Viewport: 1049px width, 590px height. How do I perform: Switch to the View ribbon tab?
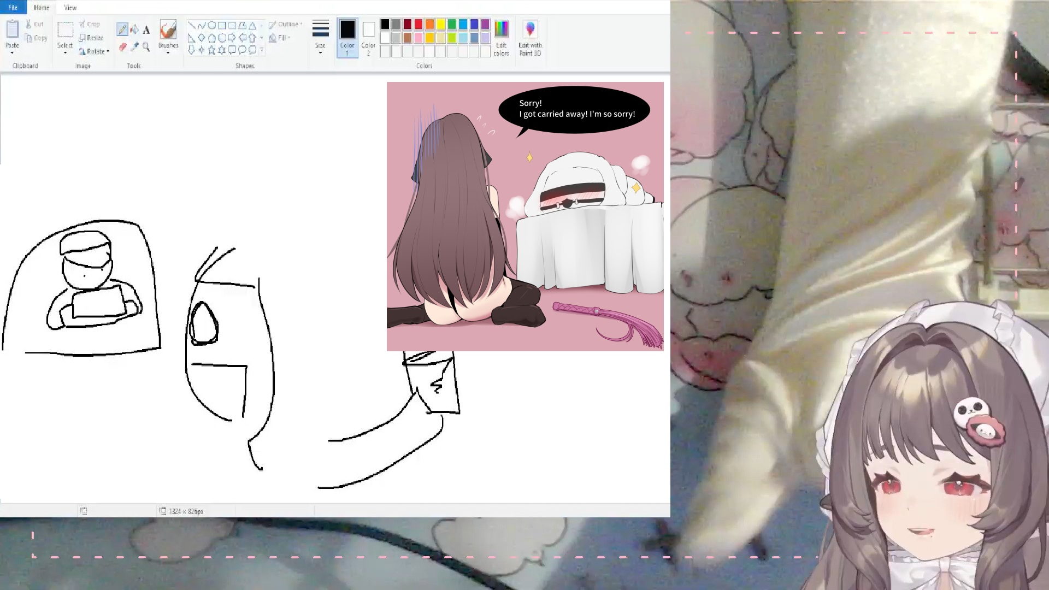pyautogui.click(x=70, y=7)
